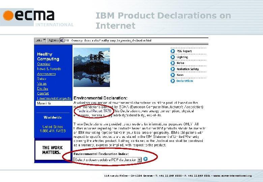Select More info in the sidebar
The height and width of the screenshot is (182, 263).
tap(54, 103)
